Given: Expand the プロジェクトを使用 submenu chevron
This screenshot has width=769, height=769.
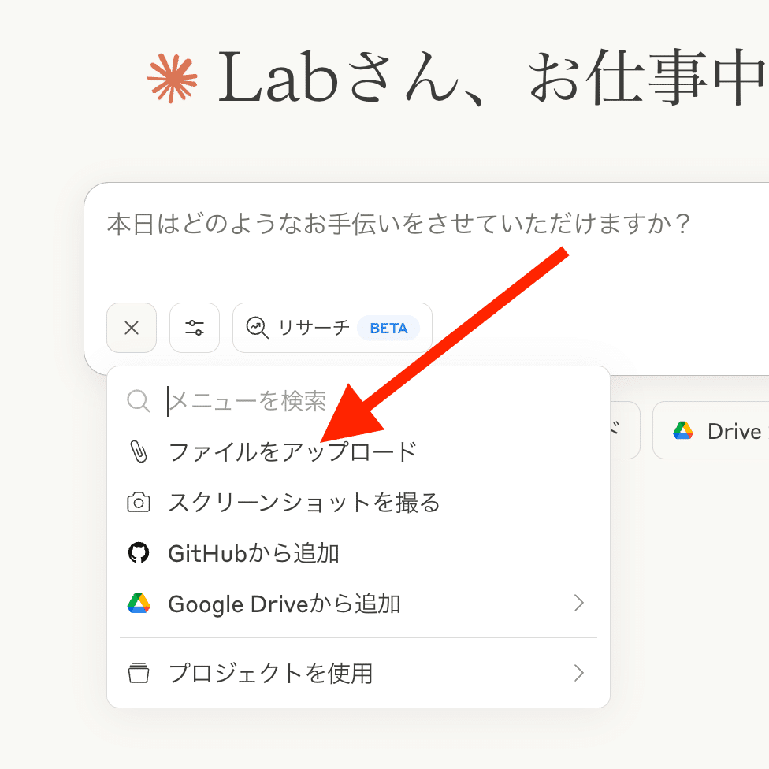Looking at the screenshot, I should (x=579, y=674).
